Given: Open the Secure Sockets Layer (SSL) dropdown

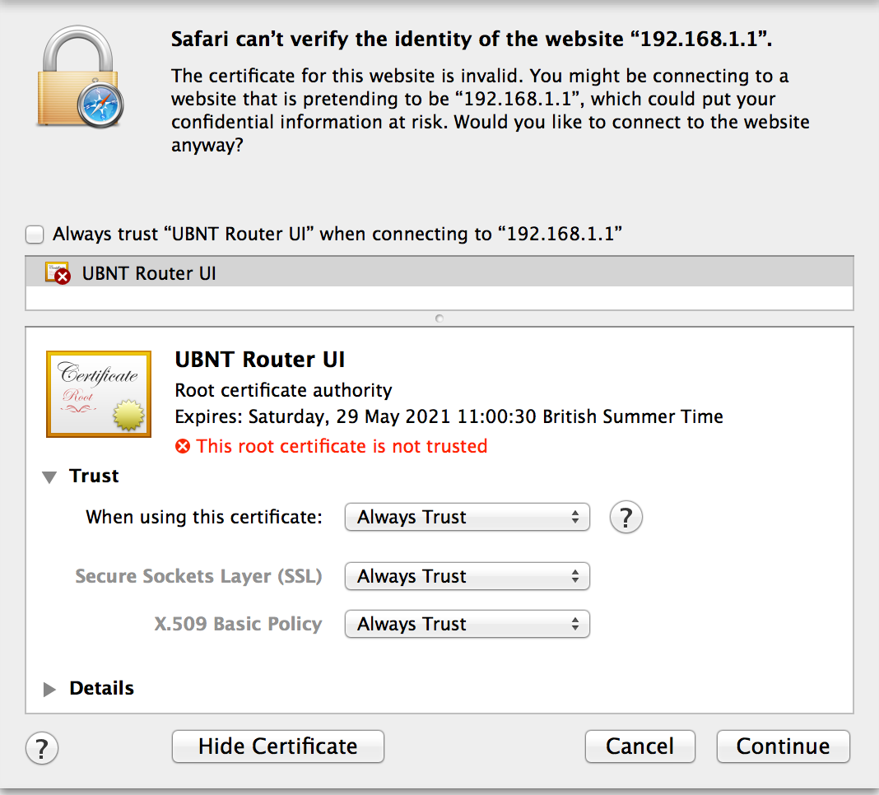Looking at the screenshot, I should (467, 577).
